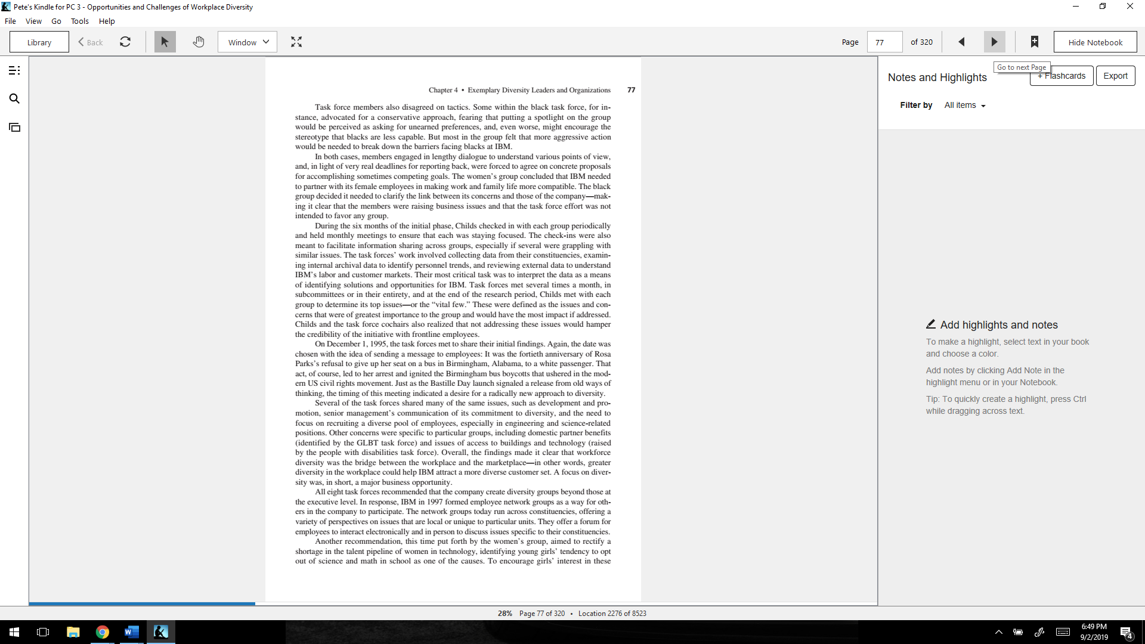Image resolution: width=1145 pixels, height=644 pixels.
Task: Open the View menu
Action: coord(33,21)
